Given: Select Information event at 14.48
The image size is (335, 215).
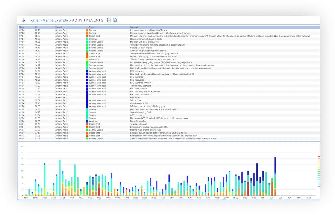Looking at the screenshot, I should [x=94, y=60].
